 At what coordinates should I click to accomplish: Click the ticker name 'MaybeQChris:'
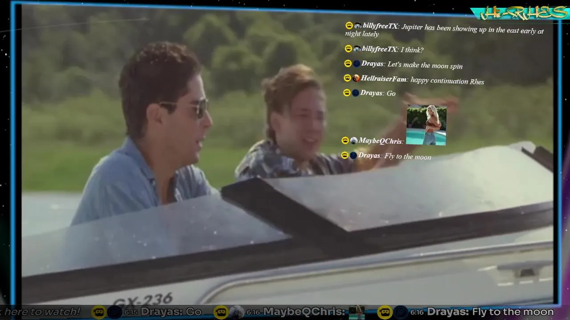(x=304, y=312)
